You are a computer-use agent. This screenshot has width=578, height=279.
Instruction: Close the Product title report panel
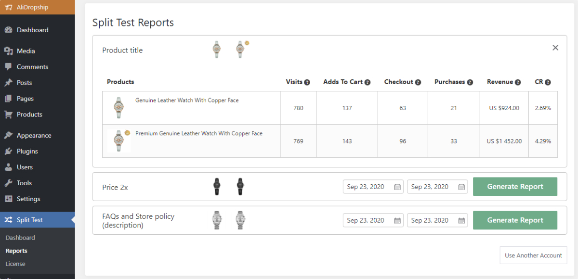pos(555,48)
